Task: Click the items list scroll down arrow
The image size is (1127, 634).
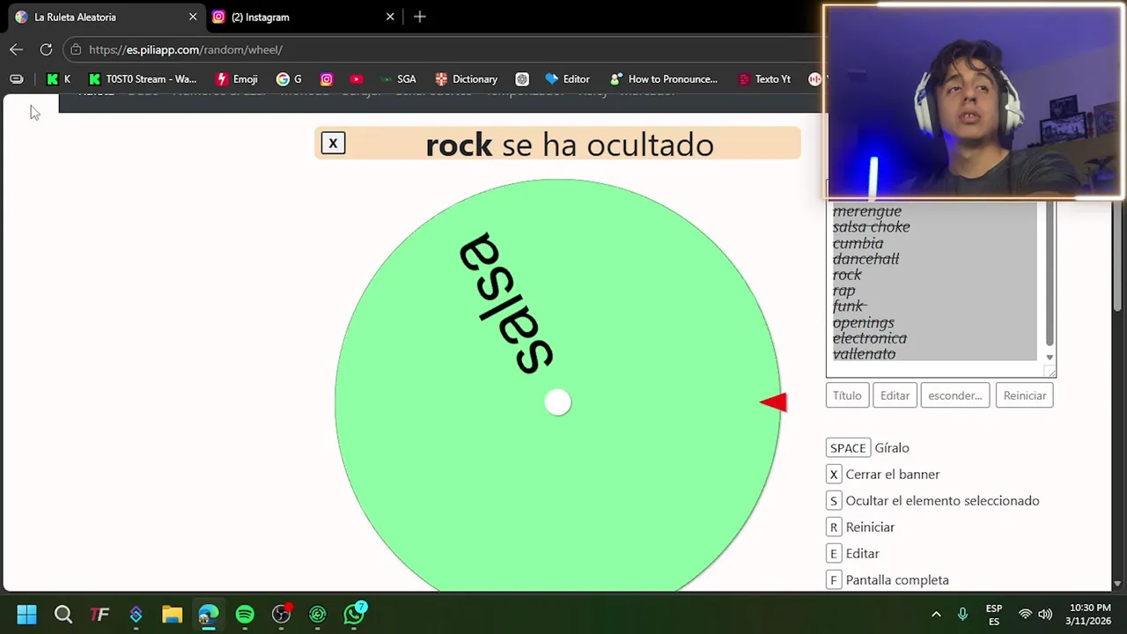Action: (x=1050, y=358)
